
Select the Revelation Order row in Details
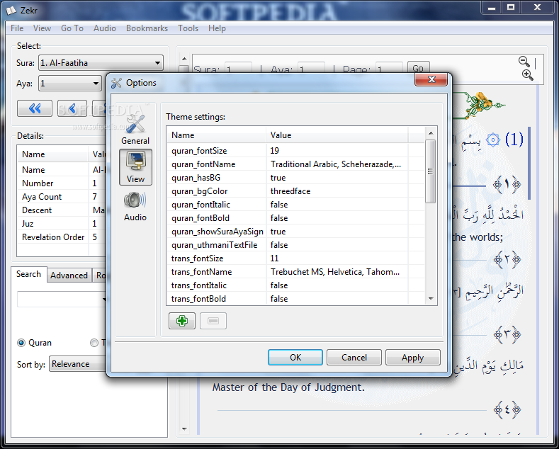click(62, 237)
